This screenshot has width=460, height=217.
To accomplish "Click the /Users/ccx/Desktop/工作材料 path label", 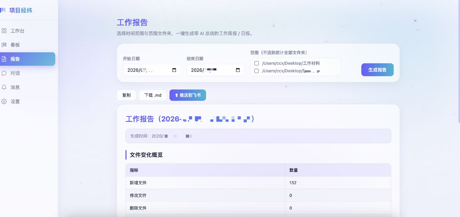I will (291, 63).
